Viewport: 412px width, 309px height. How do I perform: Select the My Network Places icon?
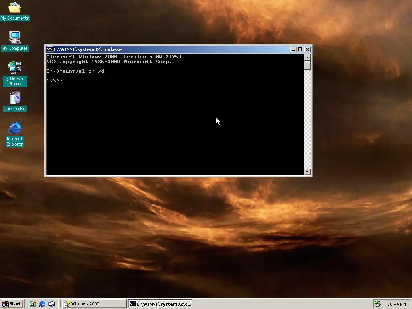click(14, 74)
